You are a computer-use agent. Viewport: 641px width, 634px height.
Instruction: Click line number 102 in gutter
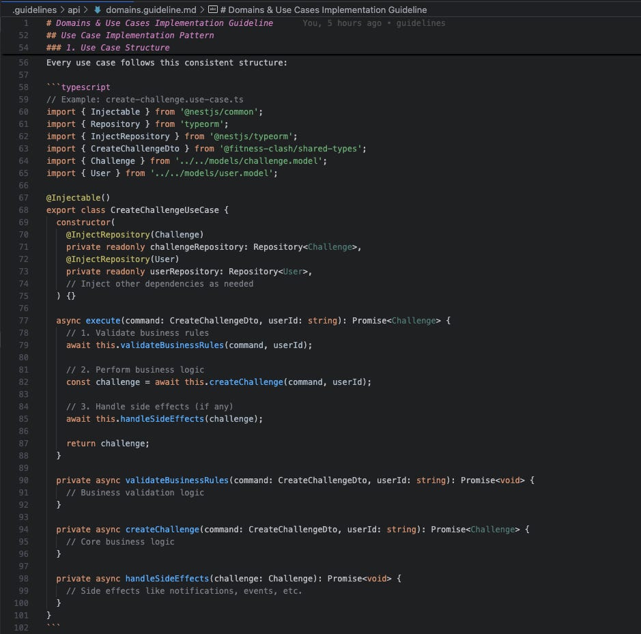(x=21, y=627)
